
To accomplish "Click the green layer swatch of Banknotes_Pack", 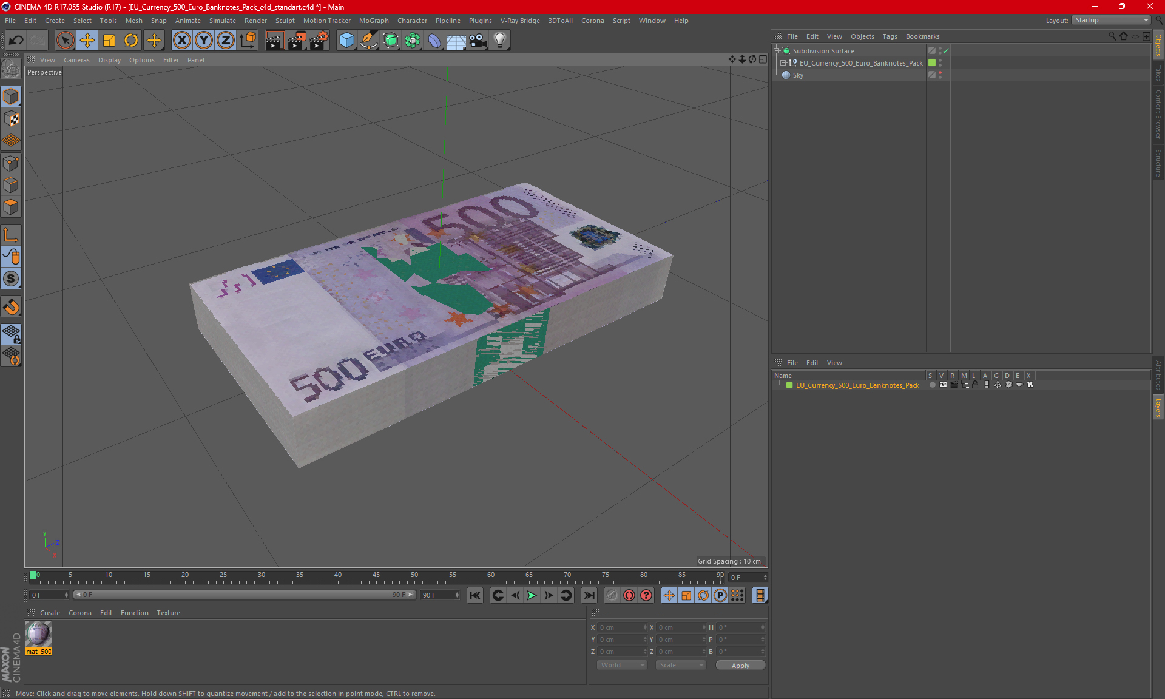I will pyautogui.click(x=932, y=63).
